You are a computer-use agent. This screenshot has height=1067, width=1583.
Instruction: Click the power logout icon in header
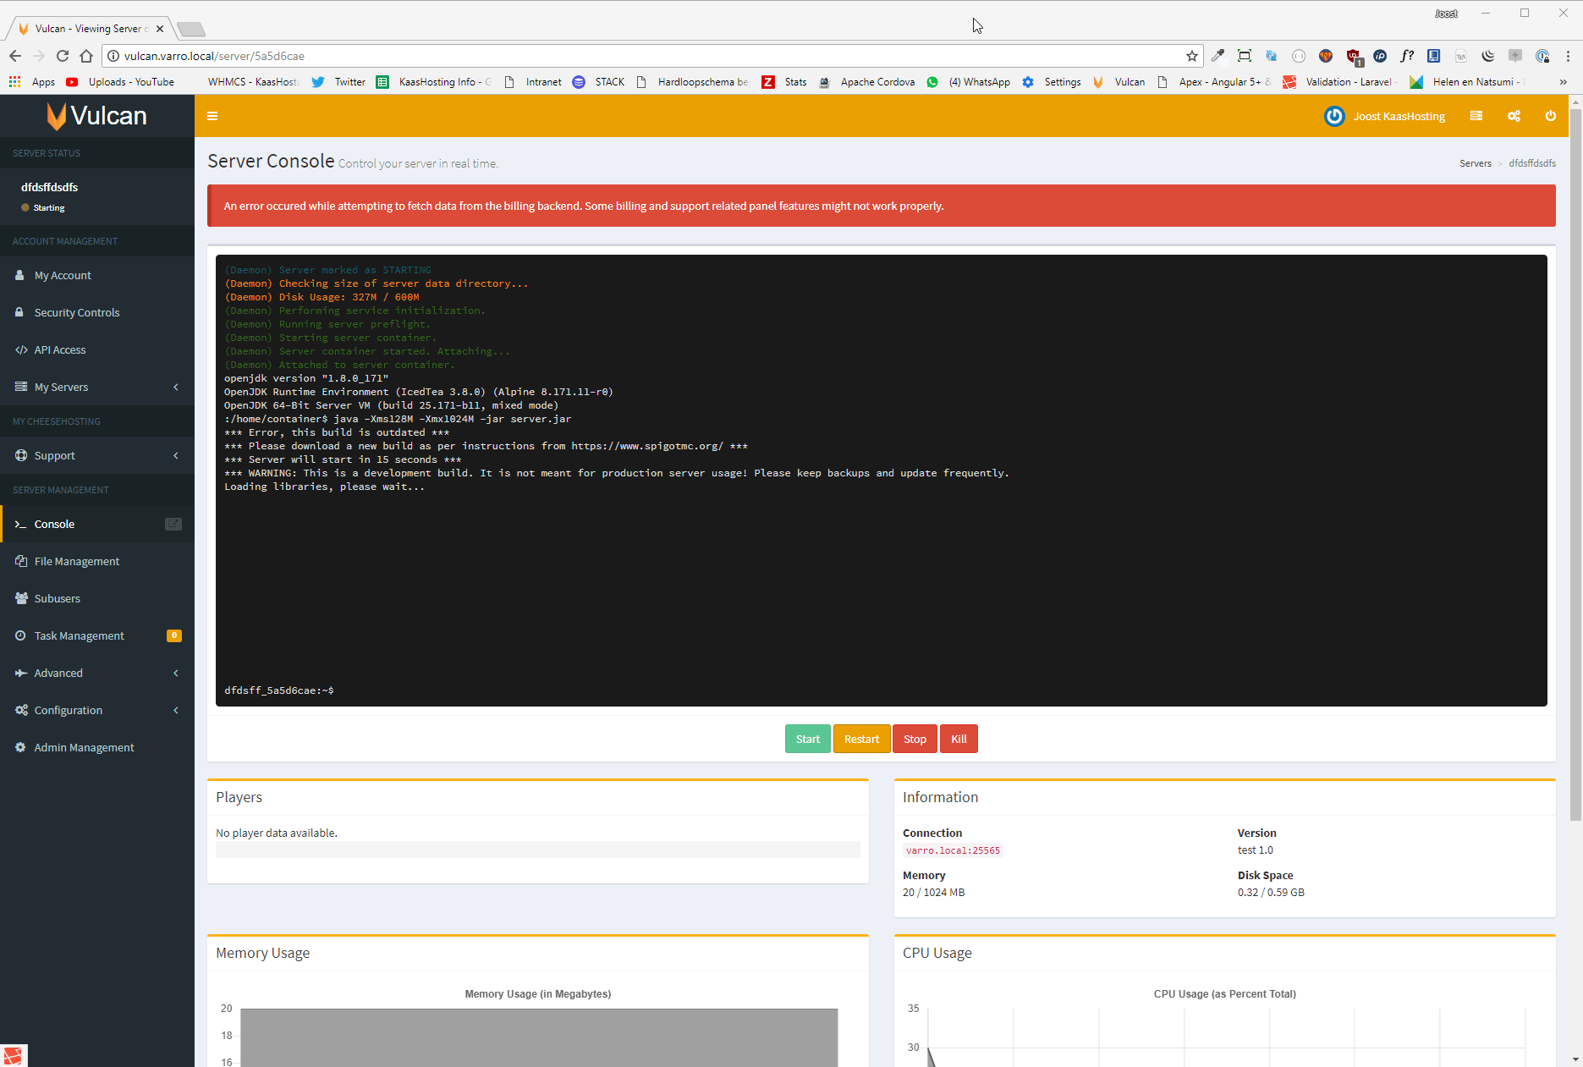pos(1550,116)
